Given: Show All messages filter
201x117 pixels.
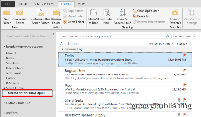Looking at the screenshot, I should tap(62, 44).
